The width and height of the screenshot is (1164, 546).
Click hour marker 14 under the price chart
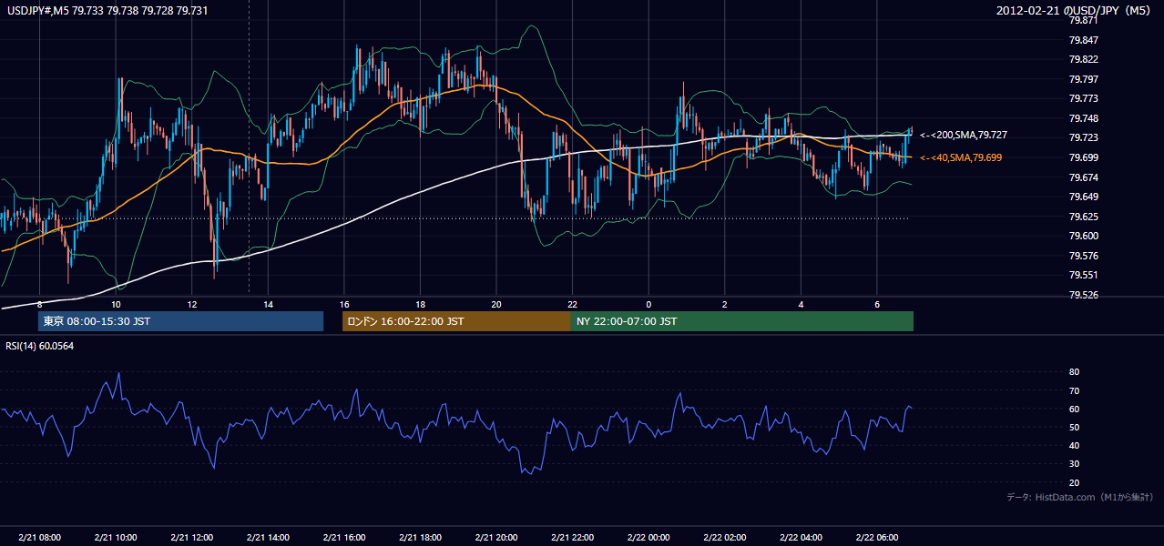[268, 304]
